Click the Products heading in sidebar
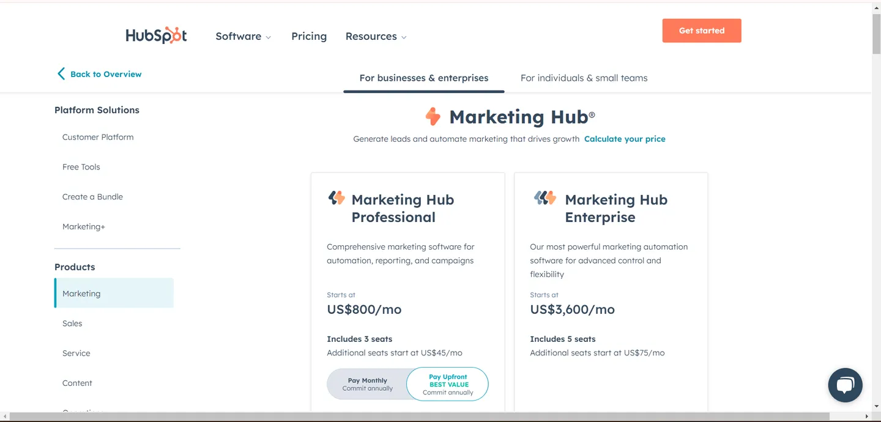The height and width of the screenshot is (422, 881). point(75,267)
